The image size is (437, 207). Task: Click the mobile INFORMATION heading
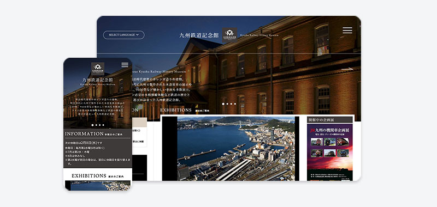[85, 133]
